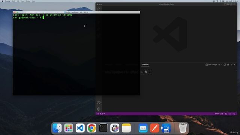The height and width of the screenshot is (135, 240).
Task: Open the View menu
Action: click(x=22, y=1)
